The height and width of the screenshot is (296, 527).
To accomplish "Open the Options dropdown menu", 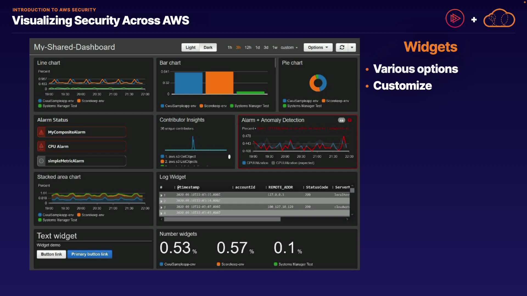I will point(318,47).
